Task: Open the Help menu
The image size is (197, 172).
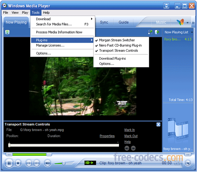Action: click(x=46, y=13)
